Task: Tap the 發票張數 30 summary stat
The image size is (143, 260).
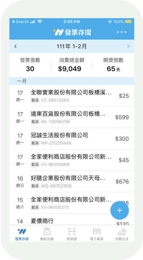Action: [x=30, y=65]
